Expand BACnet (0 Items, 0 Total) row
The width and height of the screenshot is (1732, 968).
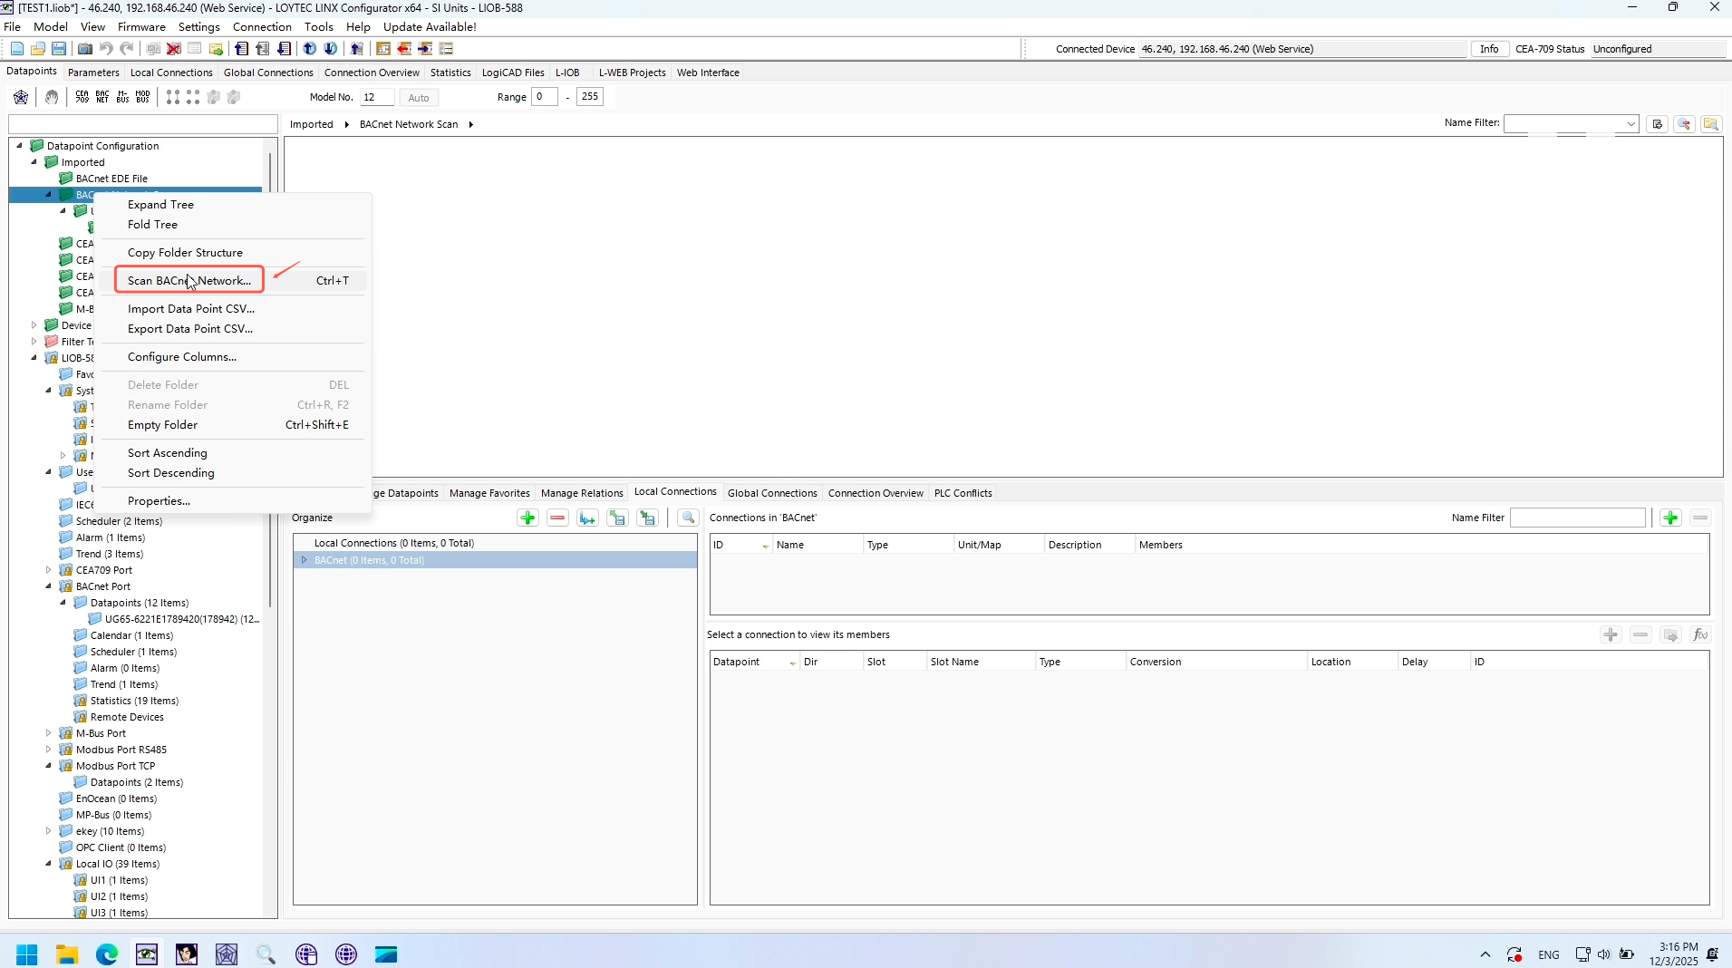(x=305, y=560)
